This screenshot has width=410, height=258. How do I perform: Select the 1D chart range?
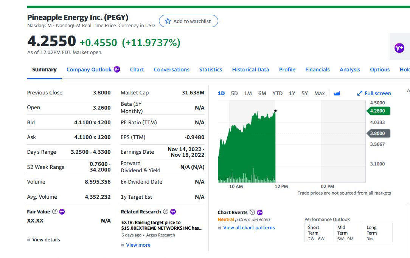click(x=221, y=93)
